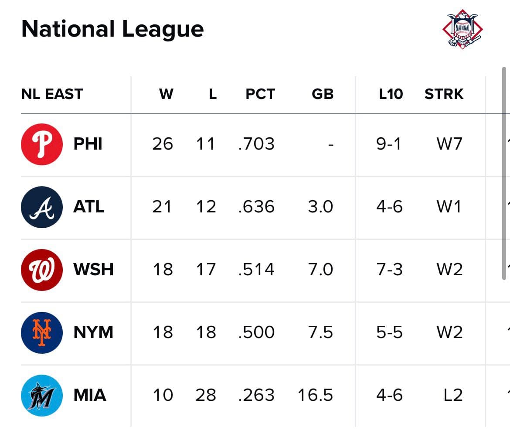Sort standings by L column header
The width and height of the screenshot is (510, 434).
click(212, 94)
